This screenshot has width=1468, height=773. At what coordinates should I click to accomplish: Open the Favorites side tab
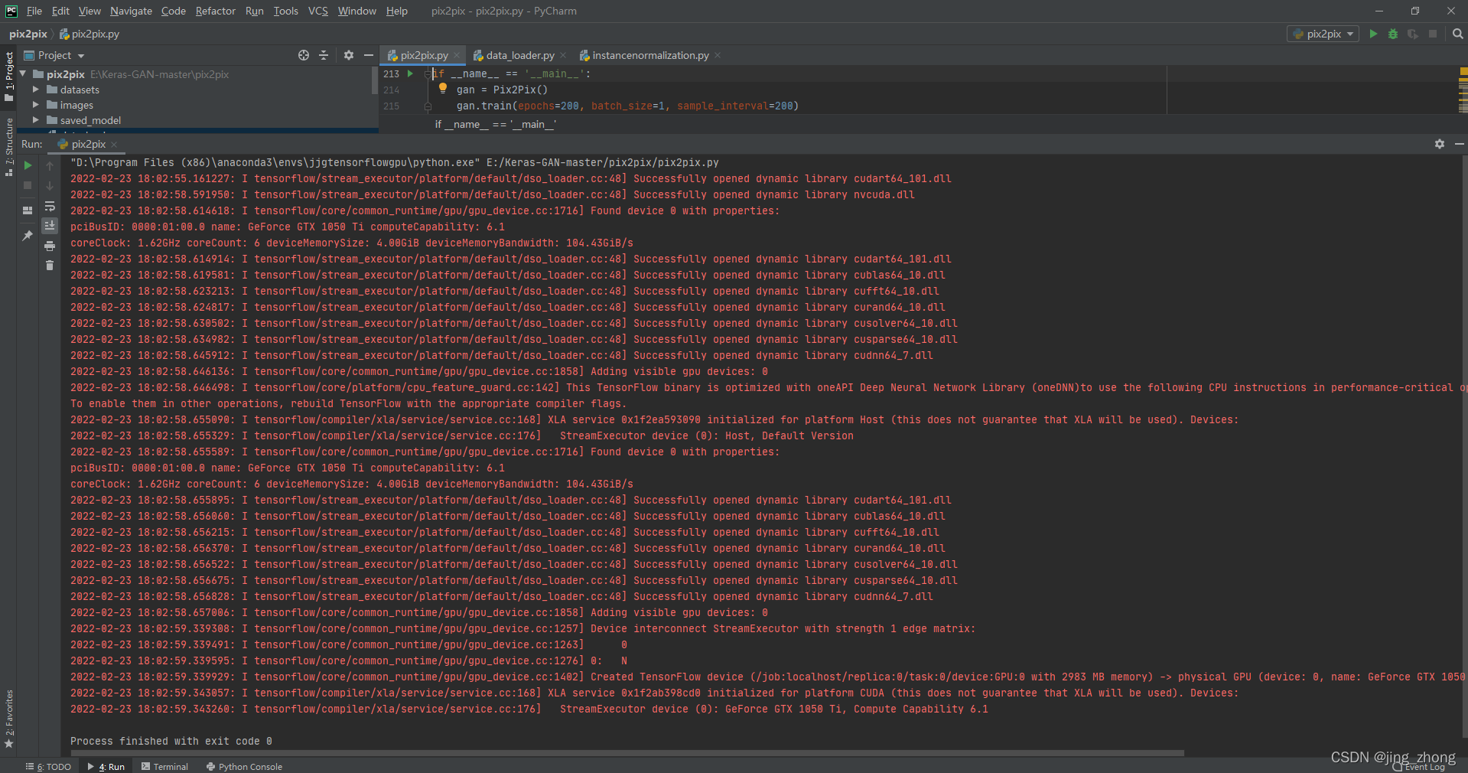pyautogui.click(x=9, y=719)
